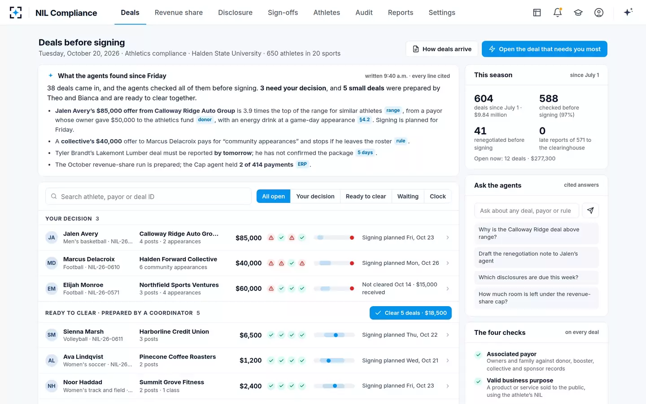Viewport: 646px width, 404px height.
Task: Focus the search athlete, payor or deal ID field
Action: [148, 196]
